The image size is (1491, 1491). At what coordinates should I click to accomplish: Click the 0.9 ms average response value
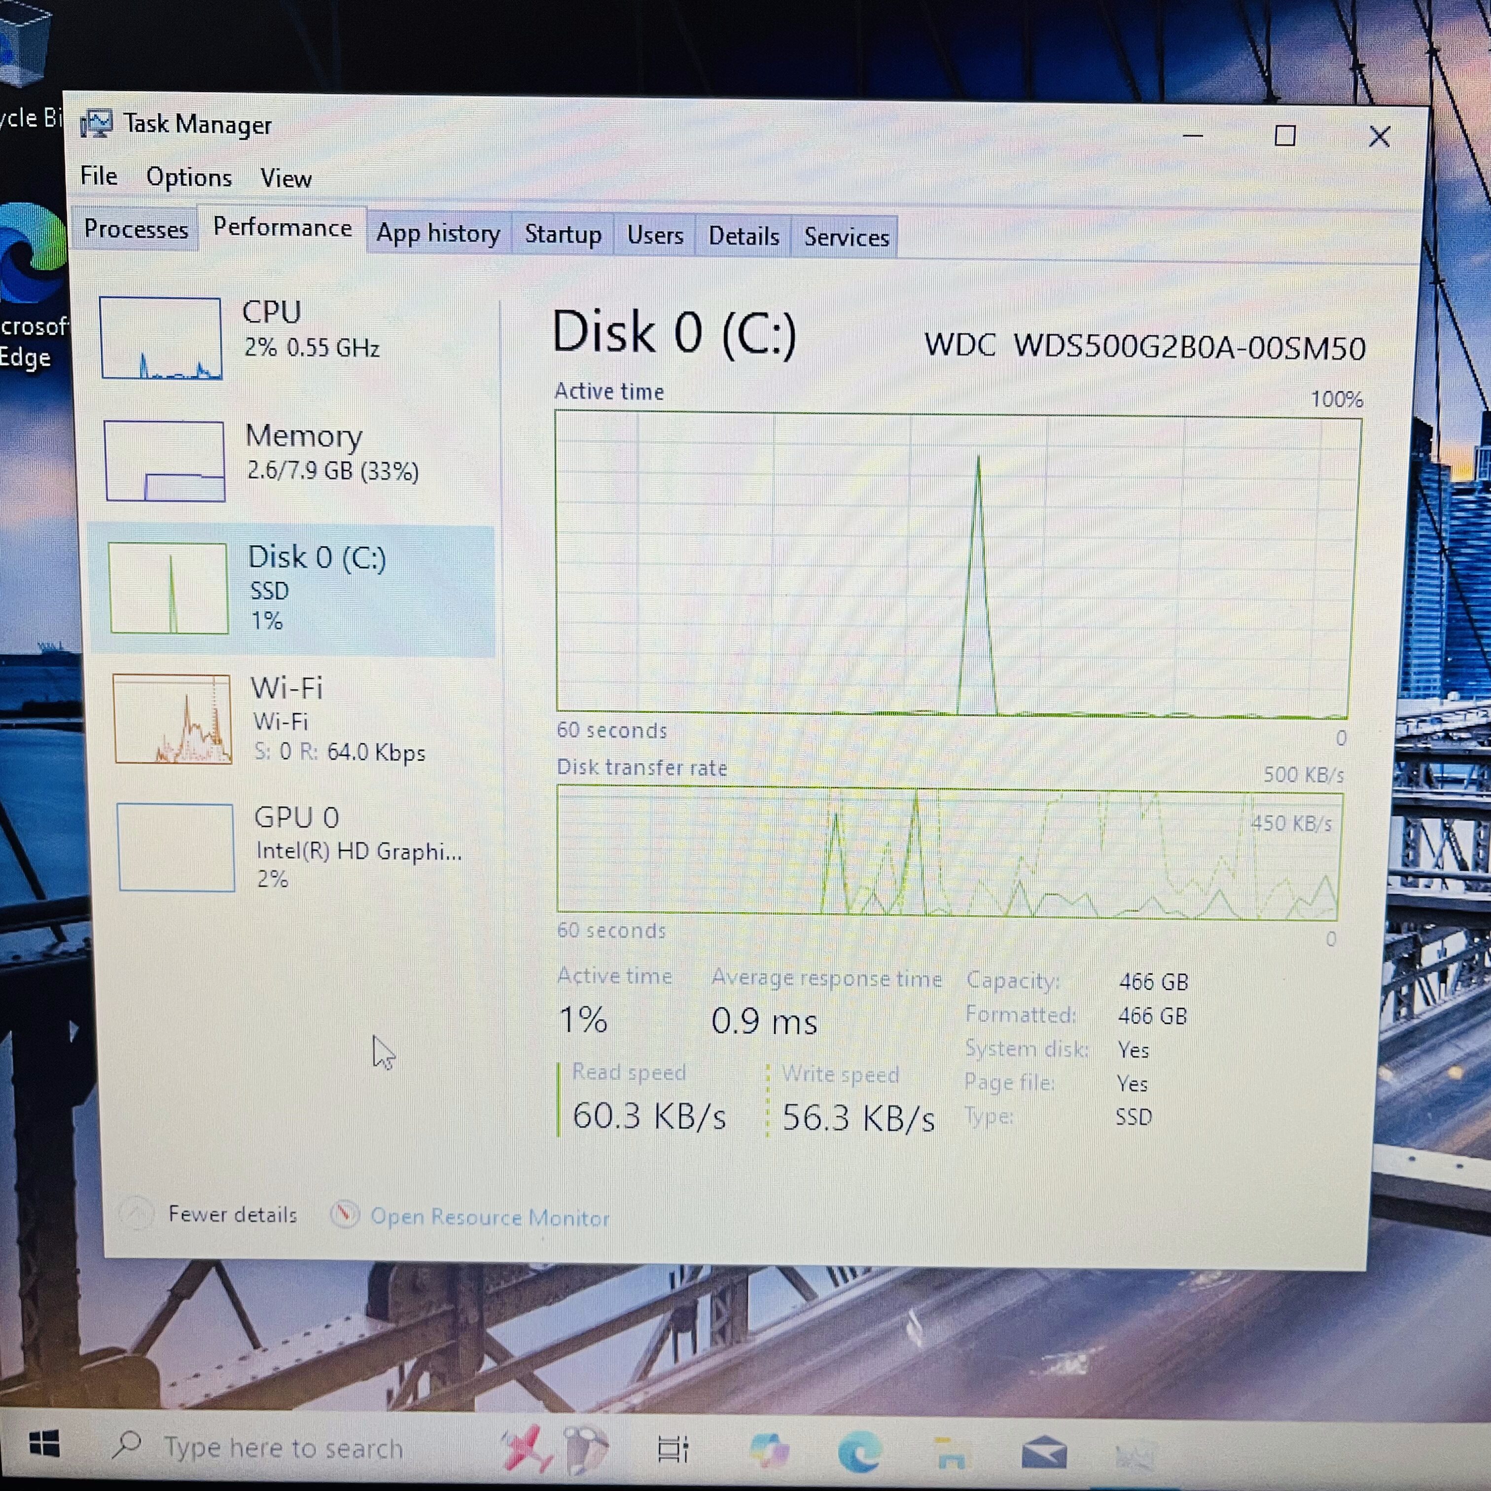click(x=764, y=1022)
